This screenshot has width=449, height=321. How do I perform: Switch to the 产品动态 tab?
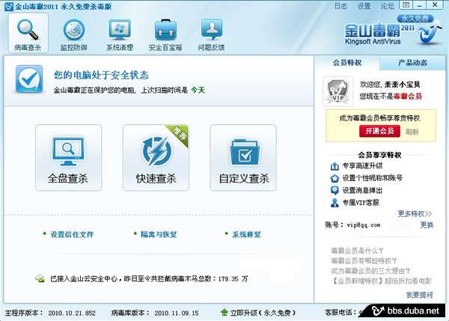click(412, 63)
